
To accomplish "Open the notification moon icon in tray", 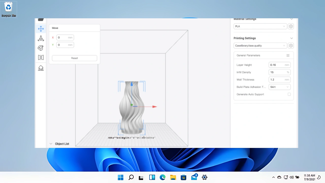I will click(x=319, y=177).
